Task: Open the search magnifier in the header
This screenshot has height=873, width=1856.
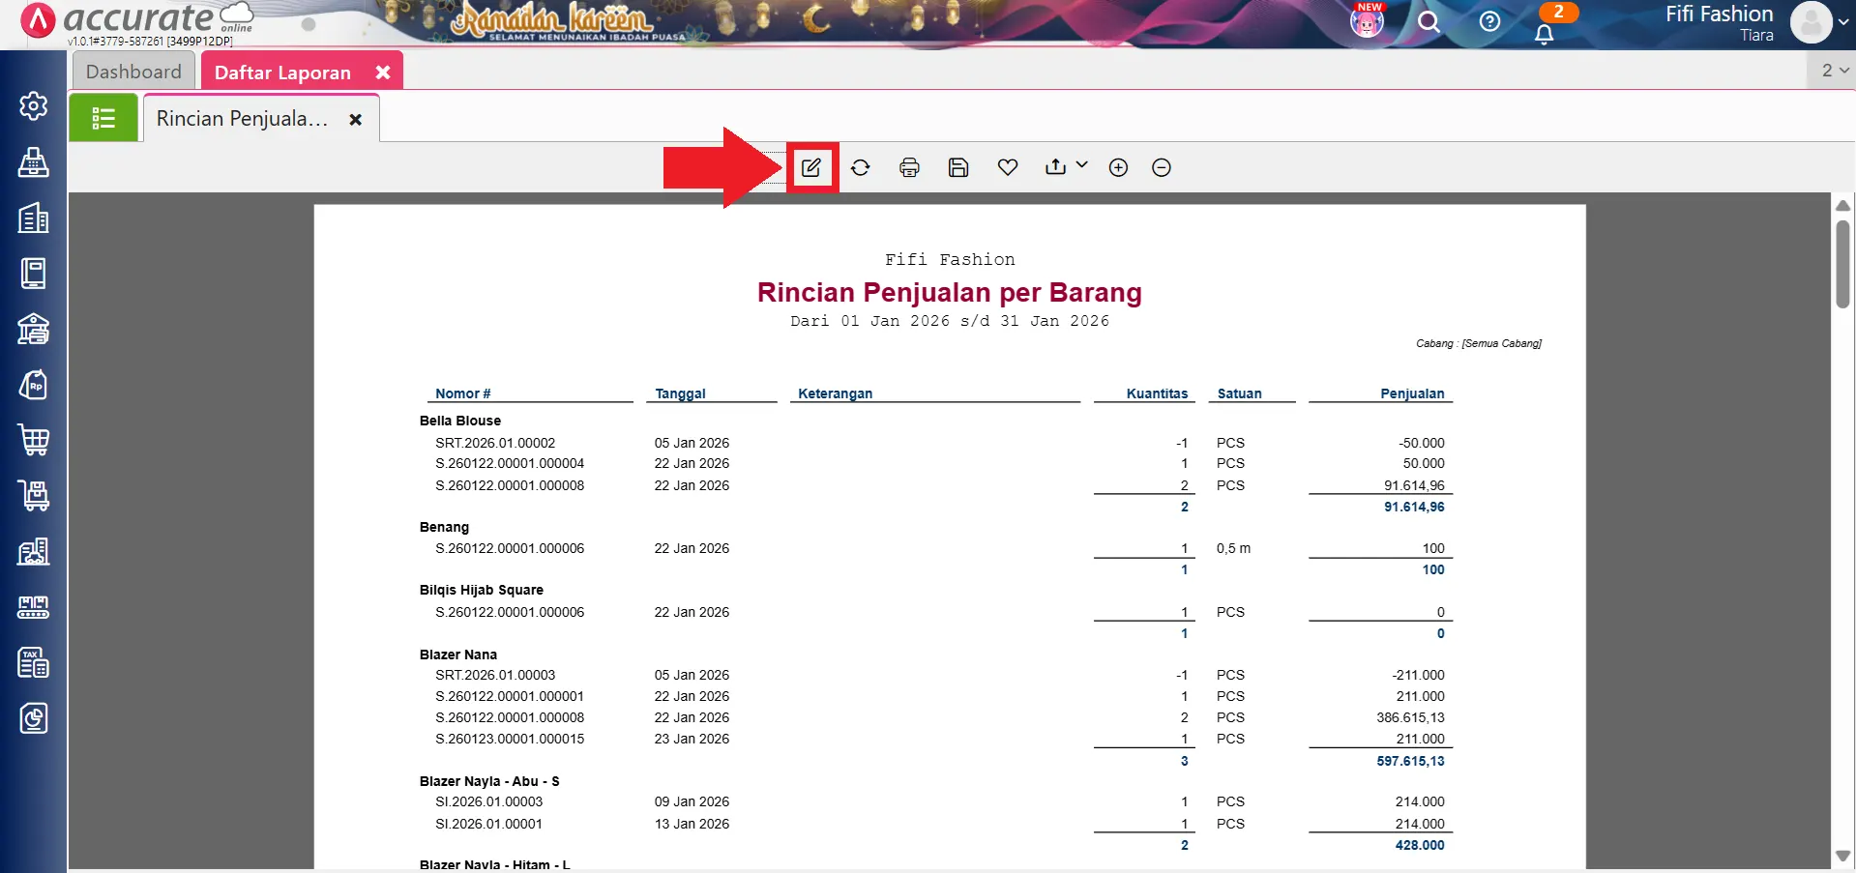Action: 1429,21
